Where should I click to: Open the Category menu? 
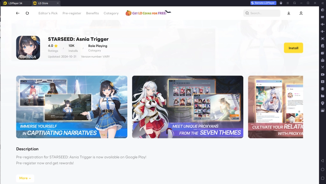tap(111, 13)
